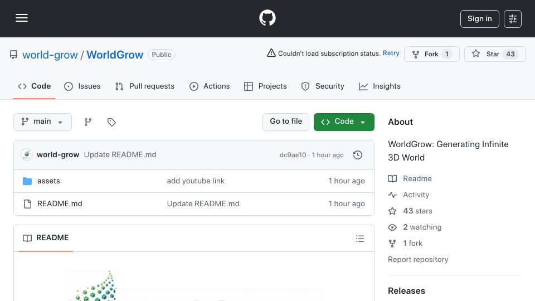Open the hamburger navigation menu
This screenshot has width=535, height=301.
coord(22,18)
